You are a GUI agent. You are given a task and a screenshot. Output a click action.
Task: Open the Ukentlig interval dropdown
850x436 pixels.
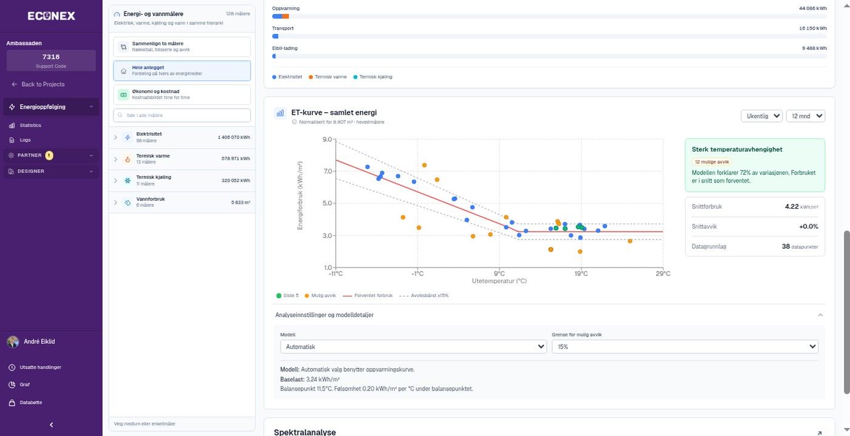(761, 116)
